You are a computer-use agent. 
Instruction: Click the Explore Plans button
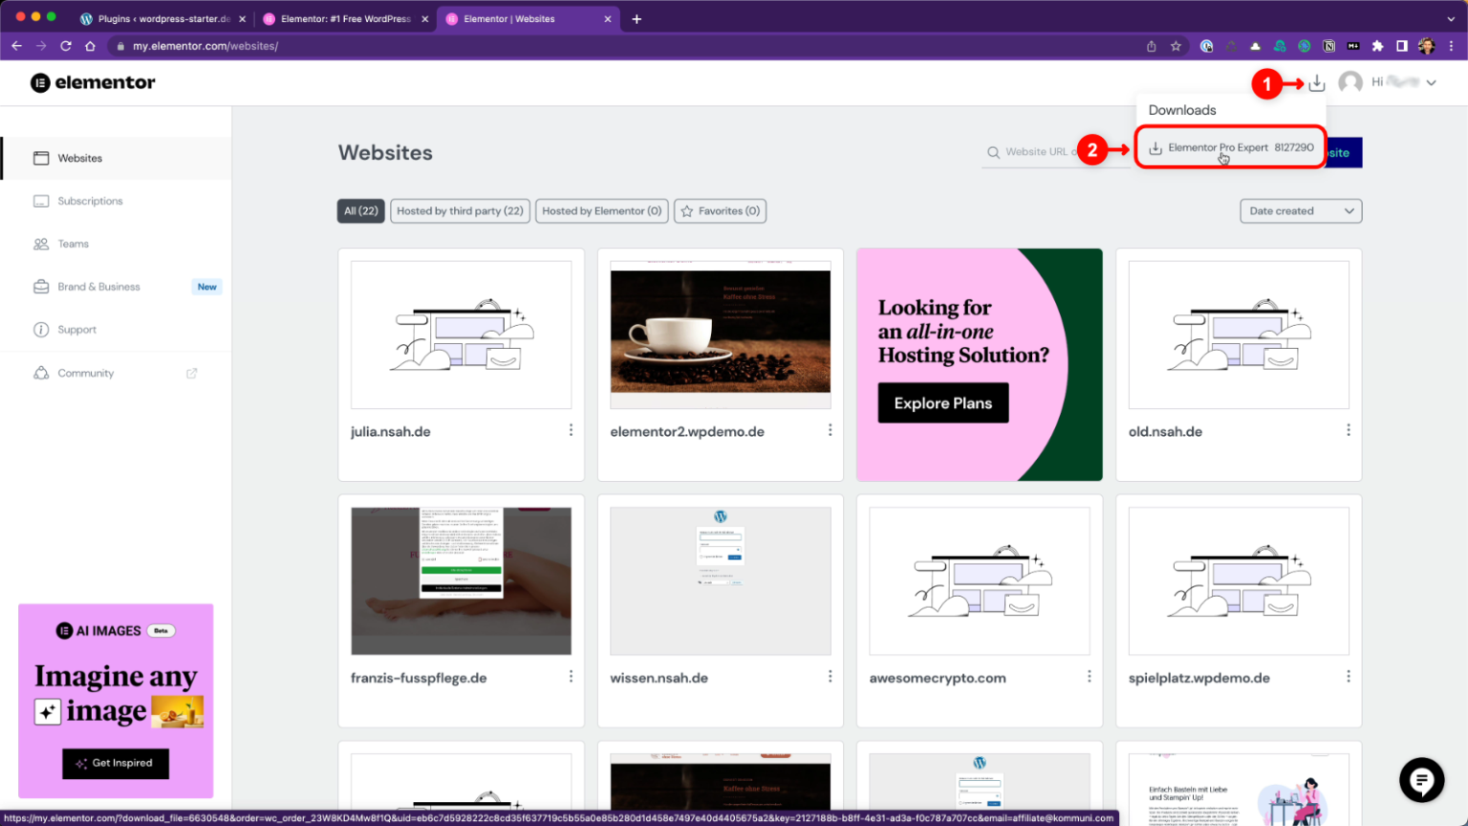coord(942,403)
